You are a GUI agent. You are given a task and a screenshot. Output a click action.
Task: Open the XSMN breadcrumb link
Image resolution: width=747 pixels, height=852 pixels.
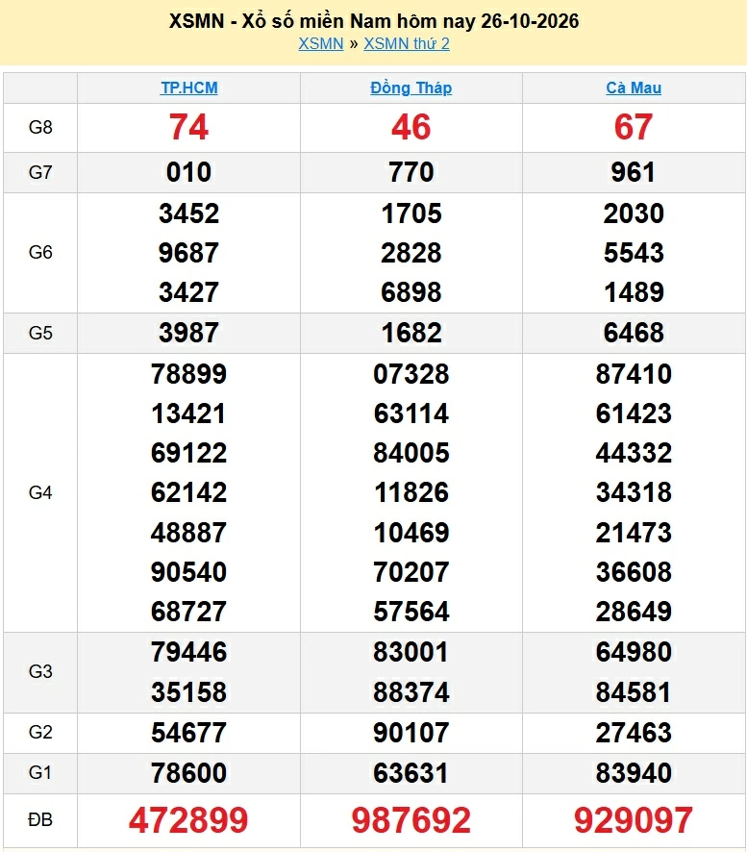tap(320, 43)
